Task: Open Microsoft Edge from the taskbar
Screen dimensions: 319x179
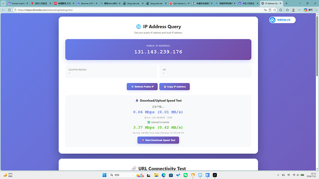Action: tap(164, 175)
